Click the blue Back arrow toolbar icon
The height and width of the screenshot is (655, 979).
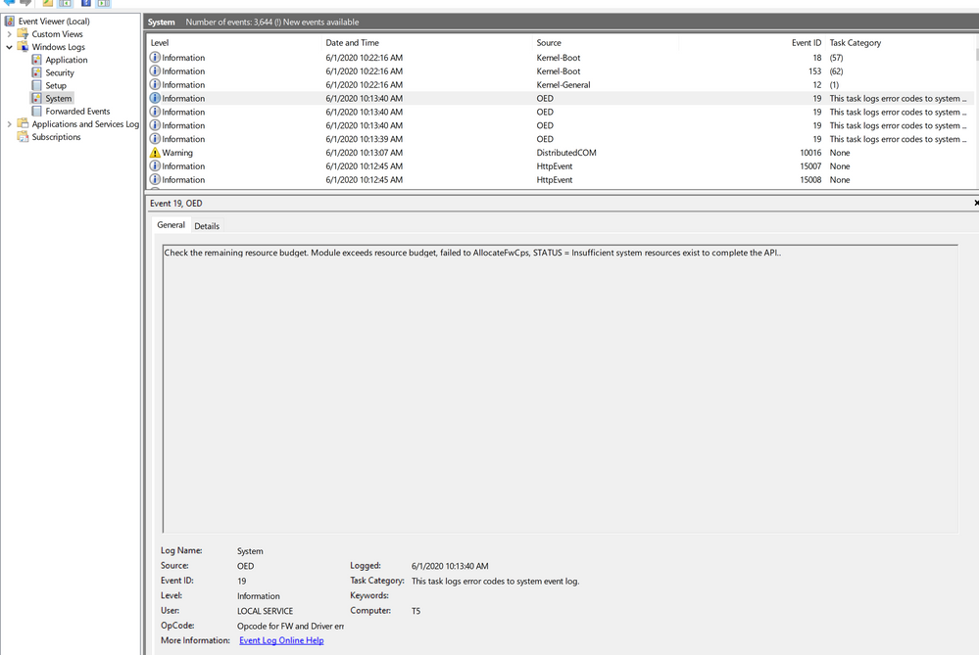[x=9, y=3]
